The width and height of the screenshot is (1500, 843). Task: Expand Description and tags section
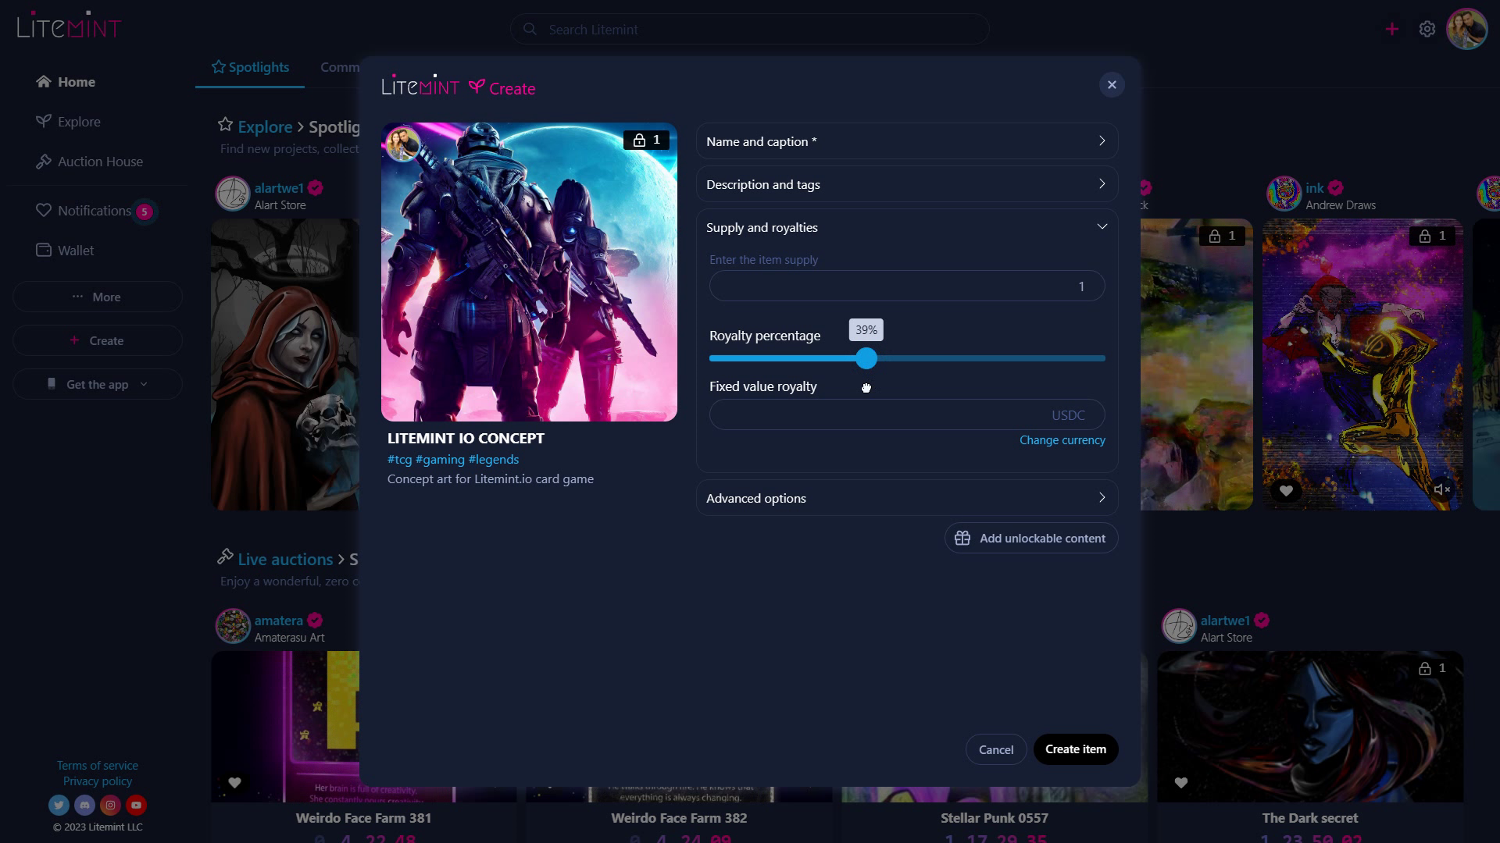click(x=906, y=184)
